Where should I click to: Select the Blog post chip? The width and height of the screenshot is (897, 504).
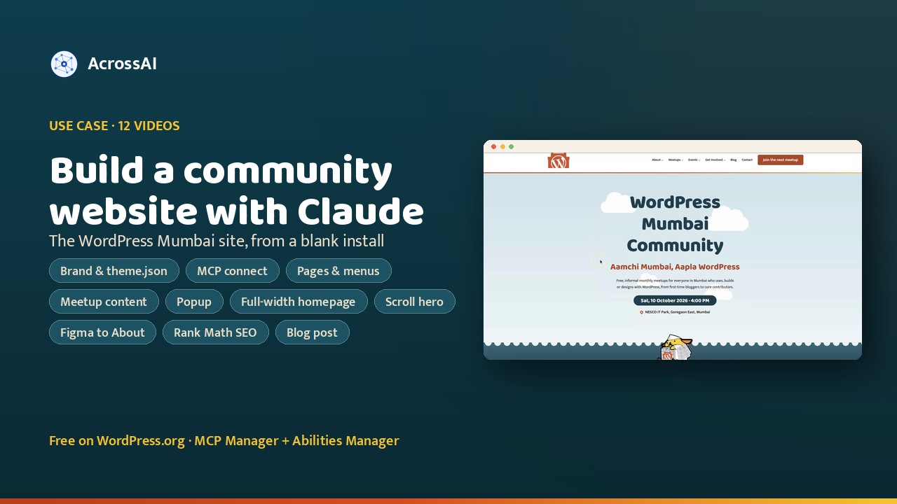313,332
